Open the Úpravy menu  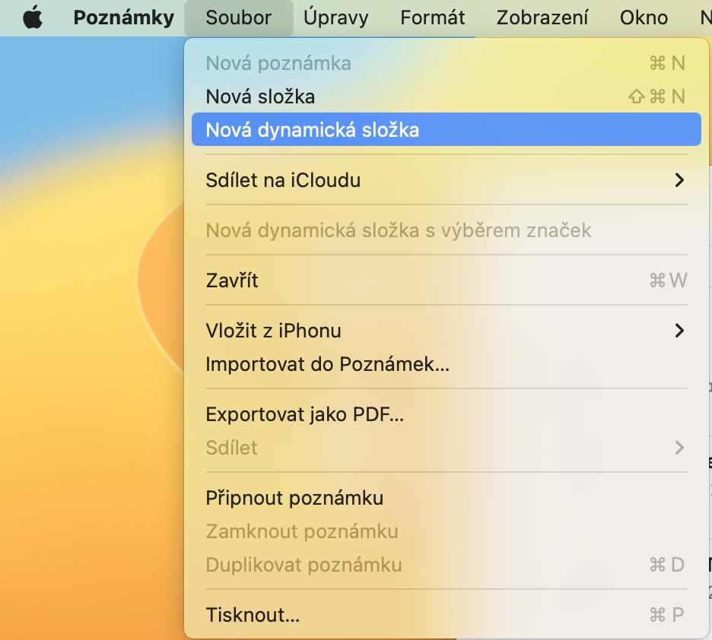tap(335, 17)
